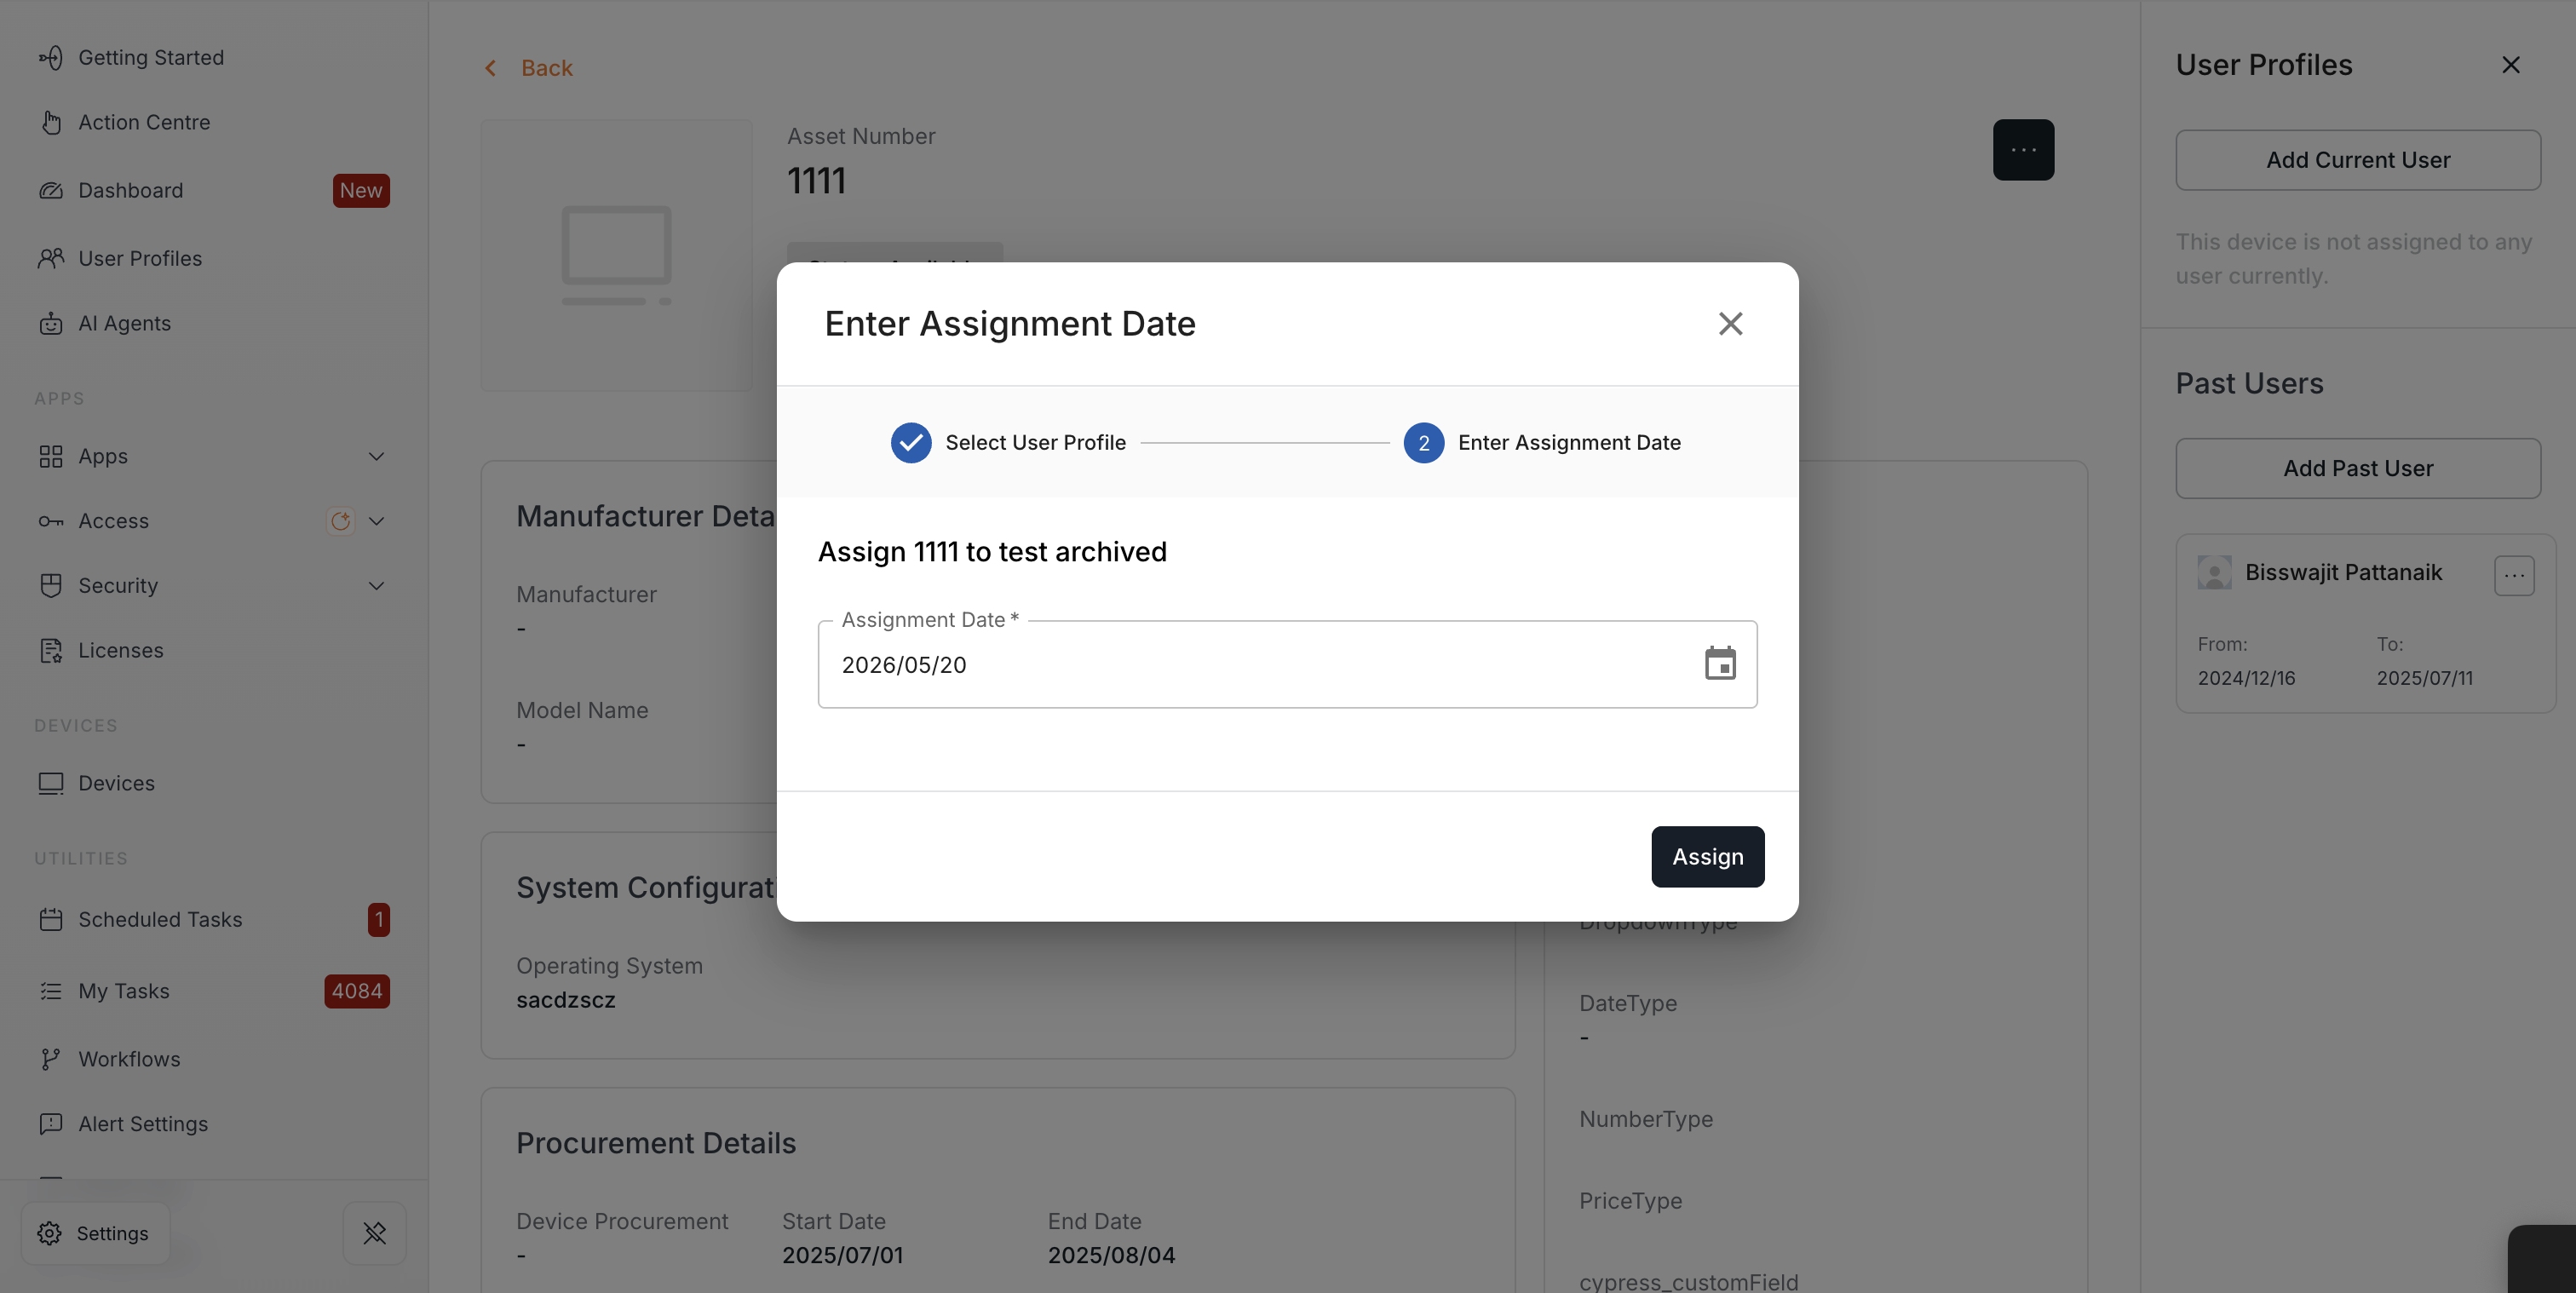Image resolution: width=2576 pixels, height=1293 pixels.
Task: Click the User Profiles people icon
Action: tap(51, 258)
